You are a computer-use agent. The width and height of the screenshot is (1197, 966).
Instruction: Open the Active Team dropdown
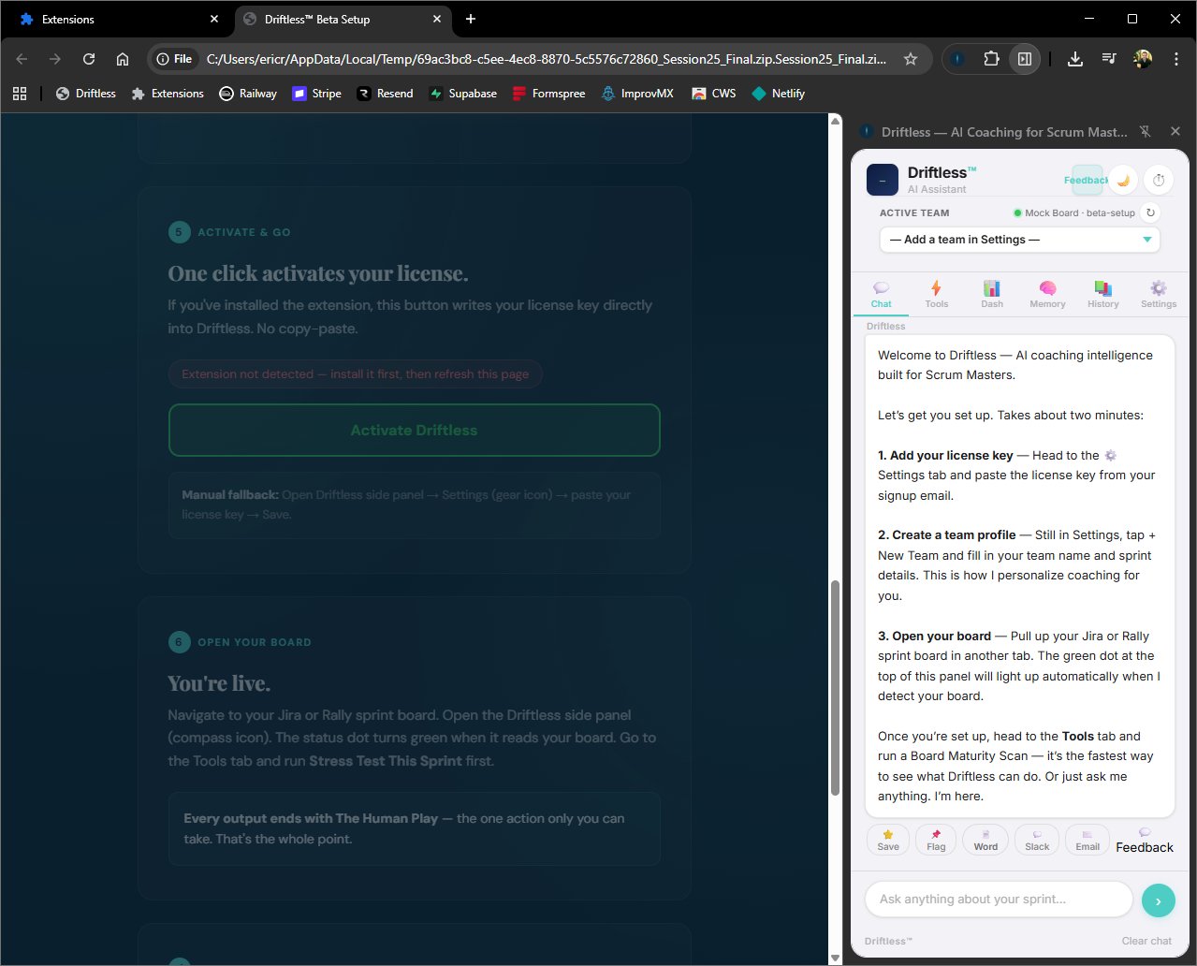coord(1019,240)
